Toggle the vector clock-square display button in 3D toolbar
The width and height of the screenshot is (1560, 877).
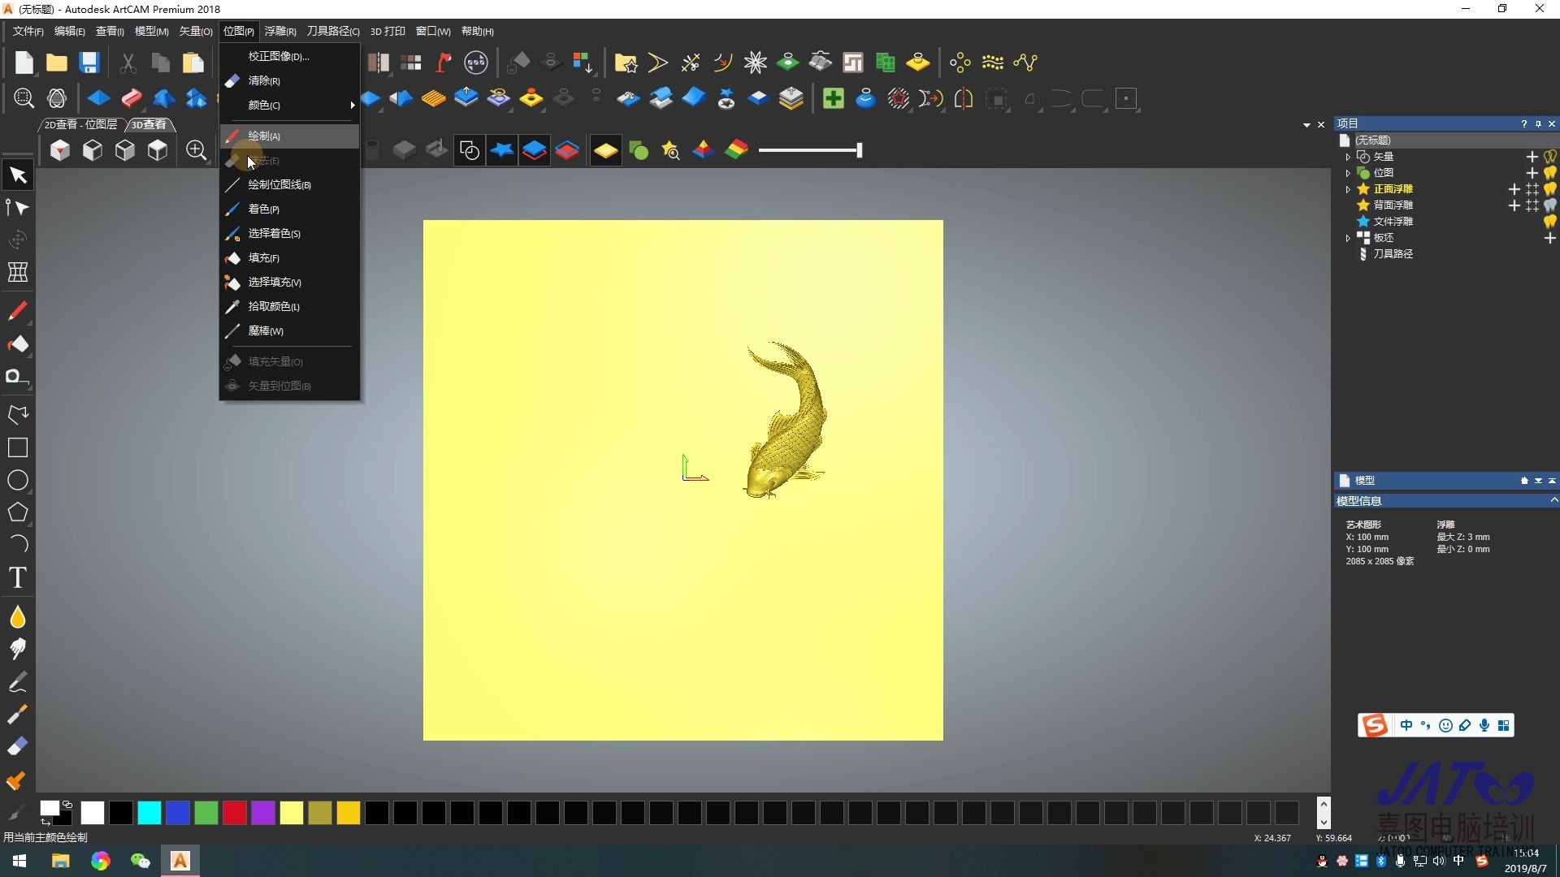[470, 150]
